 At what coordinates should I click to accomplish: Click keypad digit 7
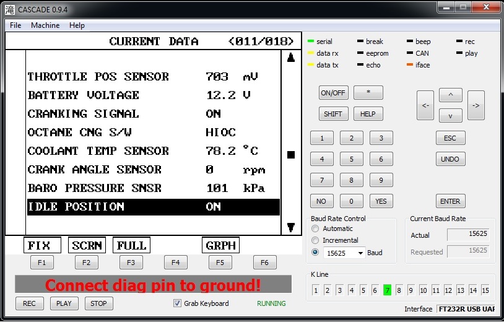point(322,180)
